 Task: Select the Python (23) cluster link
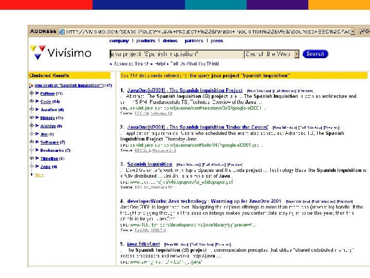pos(51,93)
